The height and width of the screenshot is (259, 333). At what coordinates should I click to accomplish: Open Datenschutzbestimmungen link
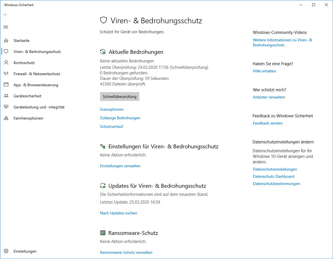[276, 184]
